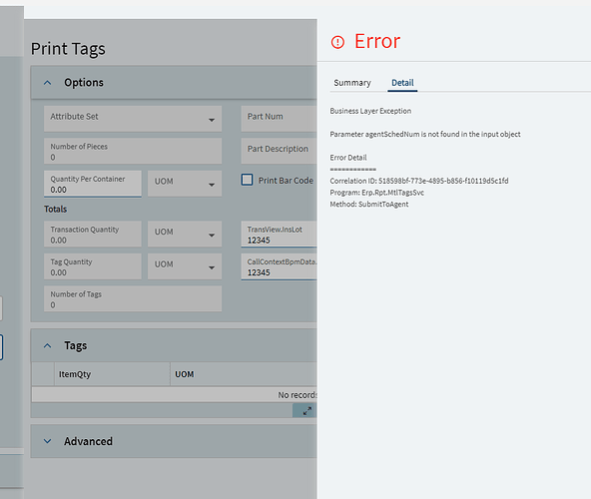This screenshot has width=591, height=499.
Task: Enable the Print Bar Code checkbox
Action: (247, 180)
